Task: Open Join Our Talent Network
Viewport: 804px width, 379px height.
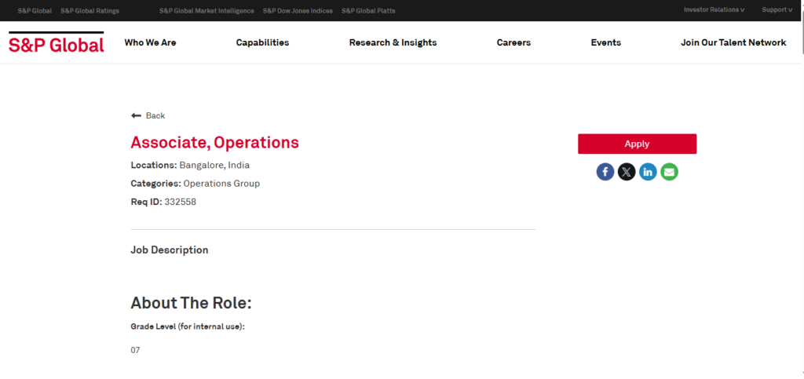Action: (733, 42)
